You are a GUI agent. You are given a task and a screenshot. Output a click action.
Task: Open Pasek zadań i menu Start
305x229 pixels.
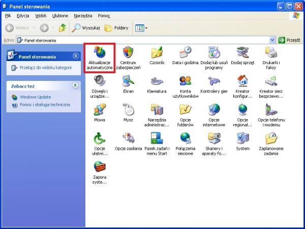[x=157, y=144]
